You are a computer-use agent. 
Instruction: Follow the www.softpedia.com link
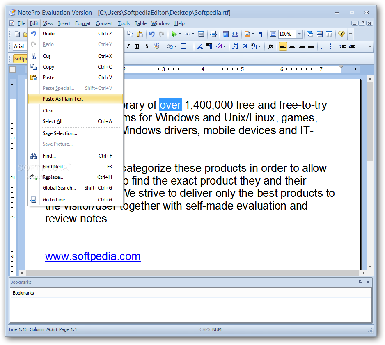coord(93,256)
